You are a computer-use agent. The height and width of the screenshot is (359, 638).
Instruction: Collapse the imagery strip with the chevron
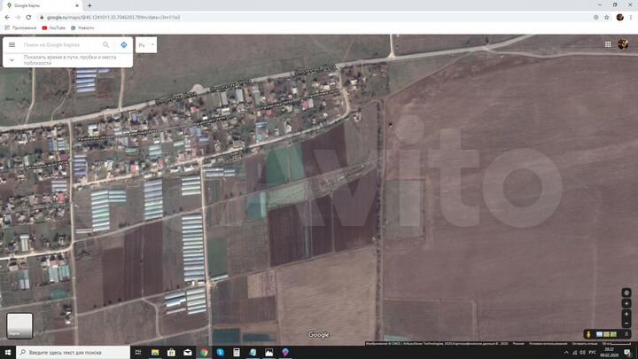point(626,334)
